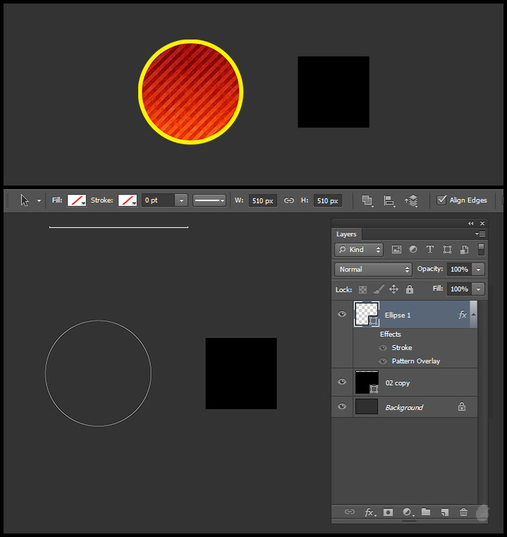Toggle the link width and height icon
The width and height of the screenshot is (507, 537).
(289, 200)
